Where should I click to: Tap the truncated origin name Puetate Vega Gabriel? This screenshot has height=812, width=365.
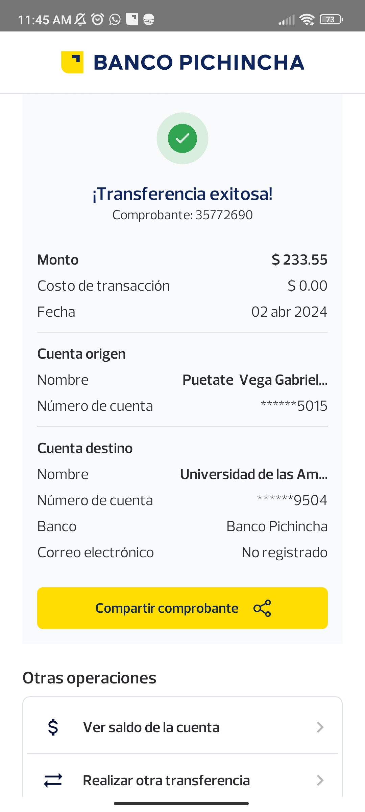pos(255,380)
